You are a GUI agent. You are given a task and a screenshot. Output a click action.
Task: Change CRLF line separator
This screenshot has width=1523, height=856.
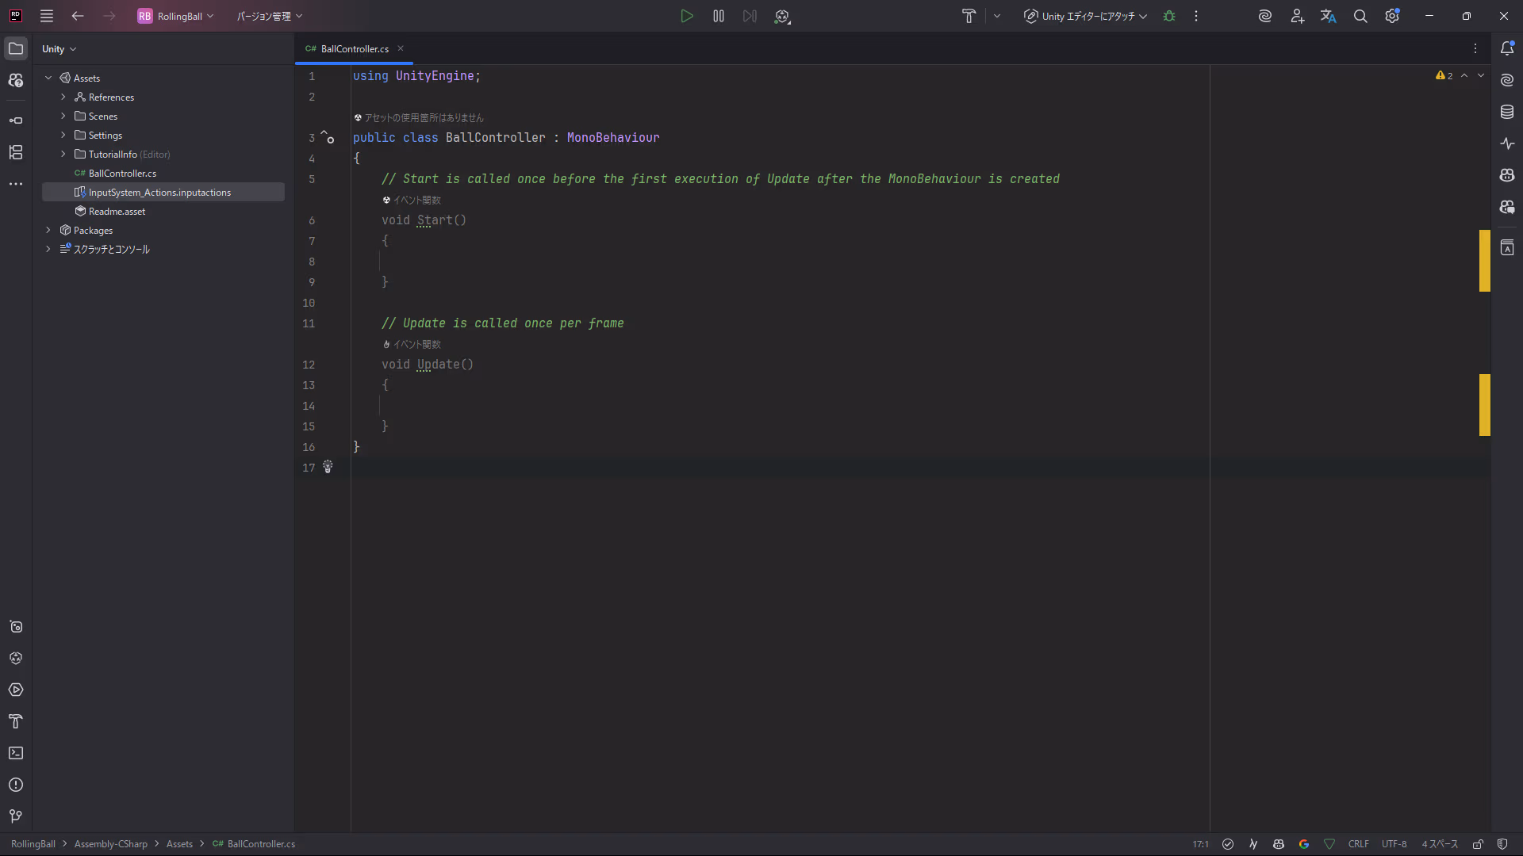click(1359, 844)
